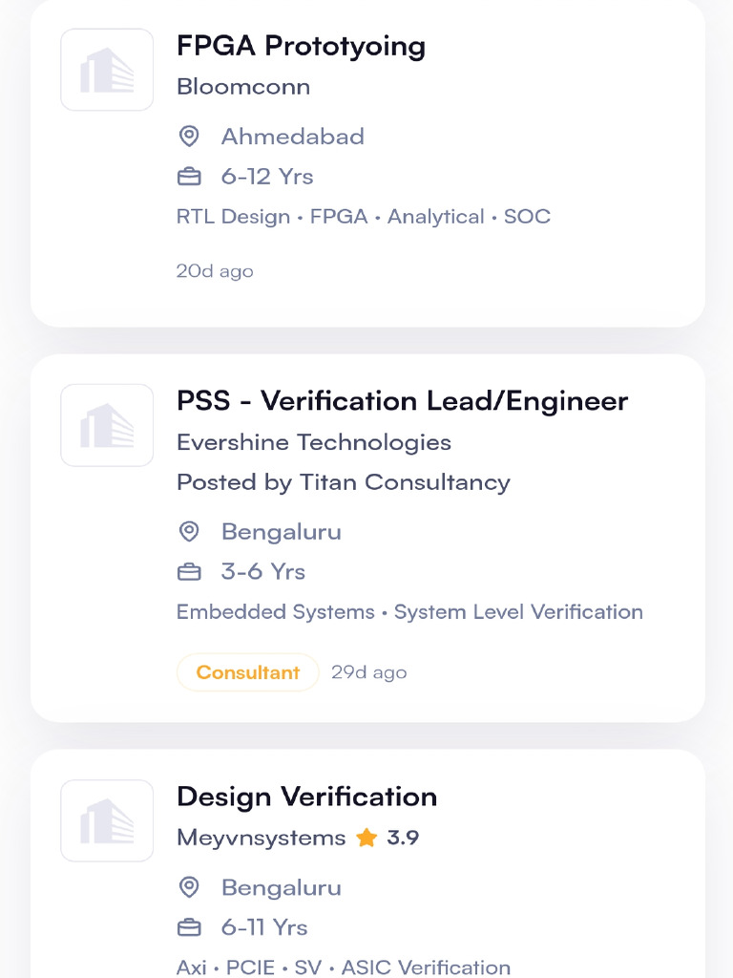Tap the Consultant badge

(247, 672)
